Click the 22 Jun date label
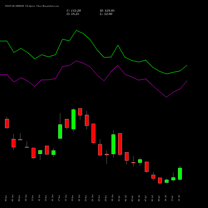The height and width of the screenshot is (208, 208). click(79, 198)
